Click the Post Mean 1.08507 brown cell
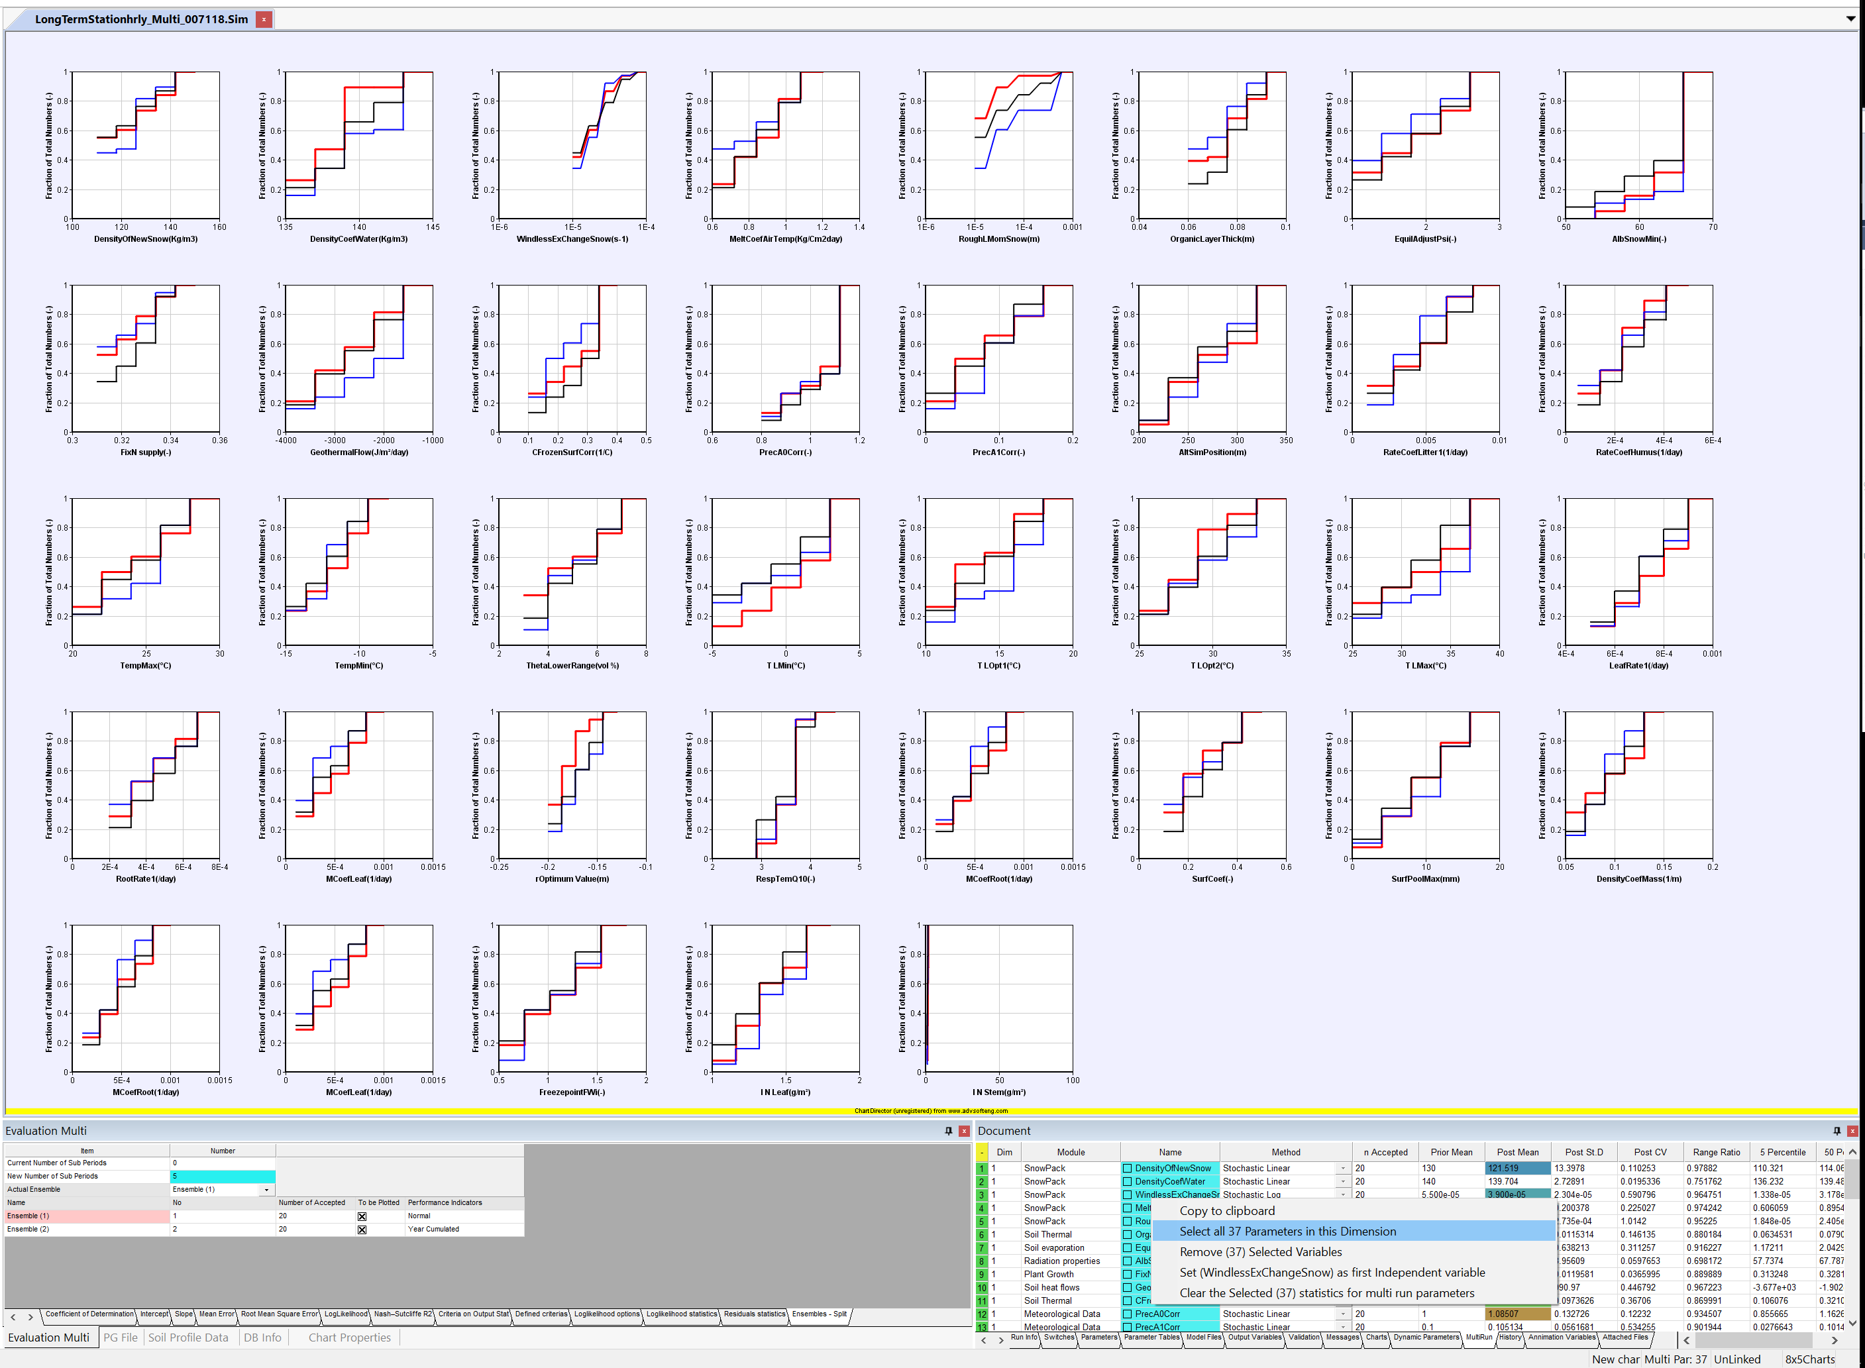1865x1368 pixels. [x=1517, y=1314]
